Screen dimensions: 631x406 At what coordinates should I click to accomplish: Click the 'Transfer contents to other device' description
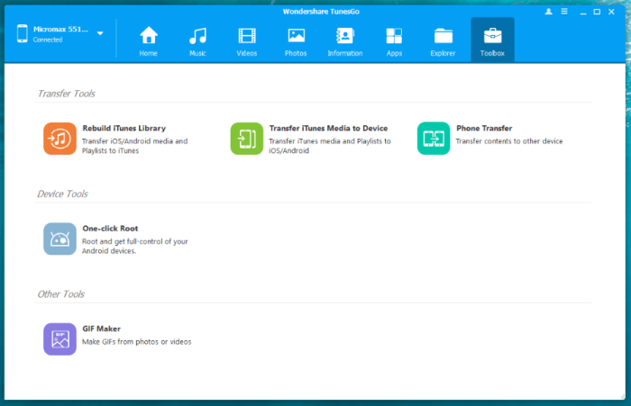pyautogui.click(x=509, y=141)
